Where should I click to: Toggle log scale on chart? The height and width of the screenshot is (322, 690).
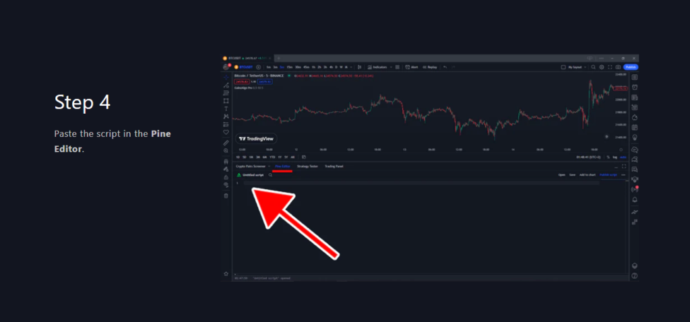pos(615,157)
